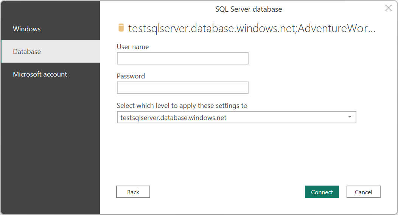Image resolution: width=398 pixels, height=215 pixels.
Task: Click the yellow database cylinder icon
Action: (x=121, y=28)
